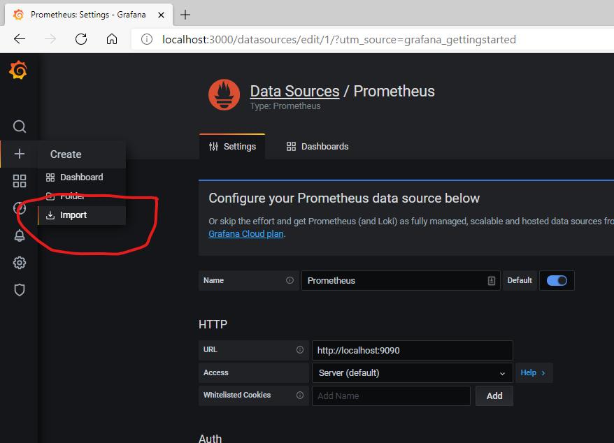Click the autofill icon inside Name field
Screen dimensions: 614x443
coord(492,281)
